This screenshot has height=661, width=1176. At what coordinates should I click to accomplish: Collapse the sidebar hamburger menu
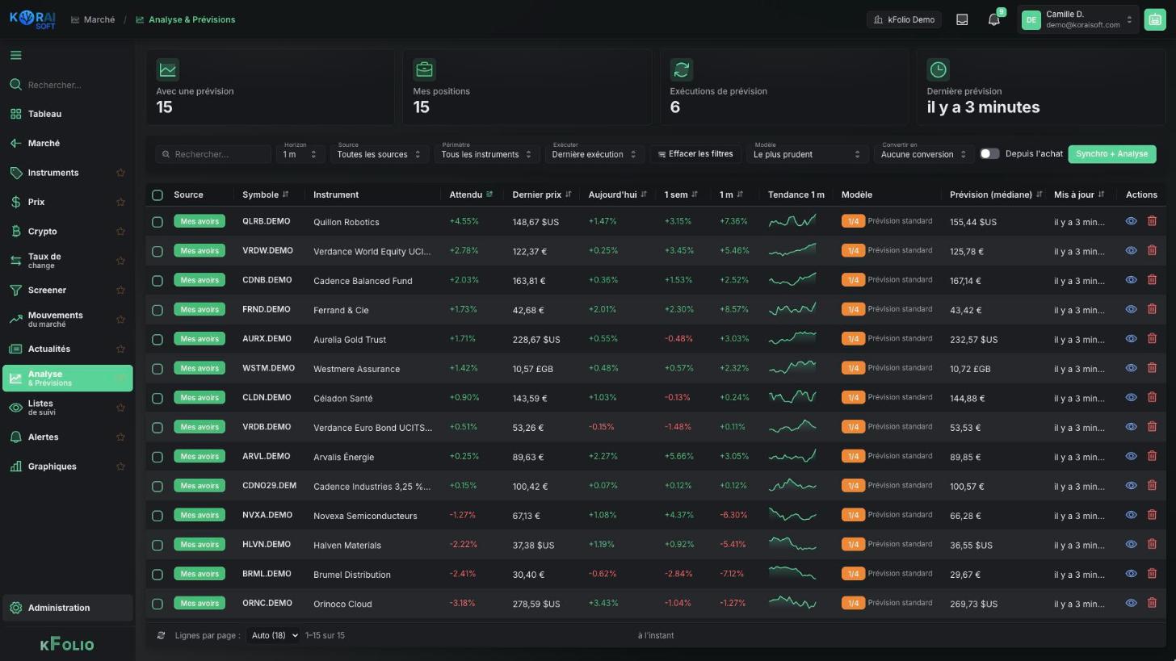pos(16,56)
